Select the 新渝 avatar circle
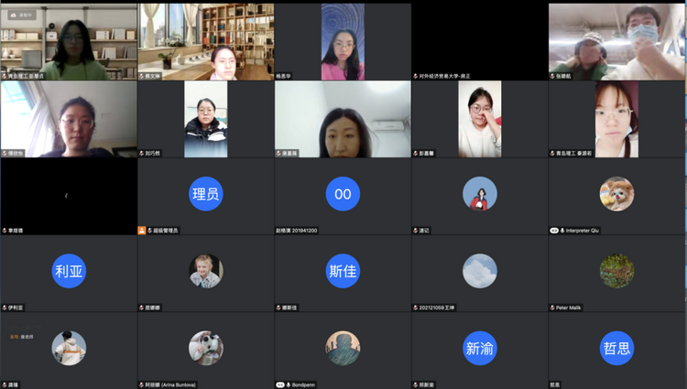This screenshot has width=687, height=389. pyautogui.click(x=480, y=348)
